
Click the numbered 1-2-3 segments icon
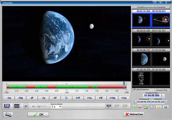(8, 114)
